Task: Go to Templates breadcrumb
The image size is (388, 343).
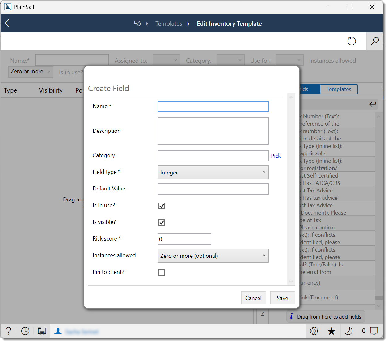Action: 169,24
